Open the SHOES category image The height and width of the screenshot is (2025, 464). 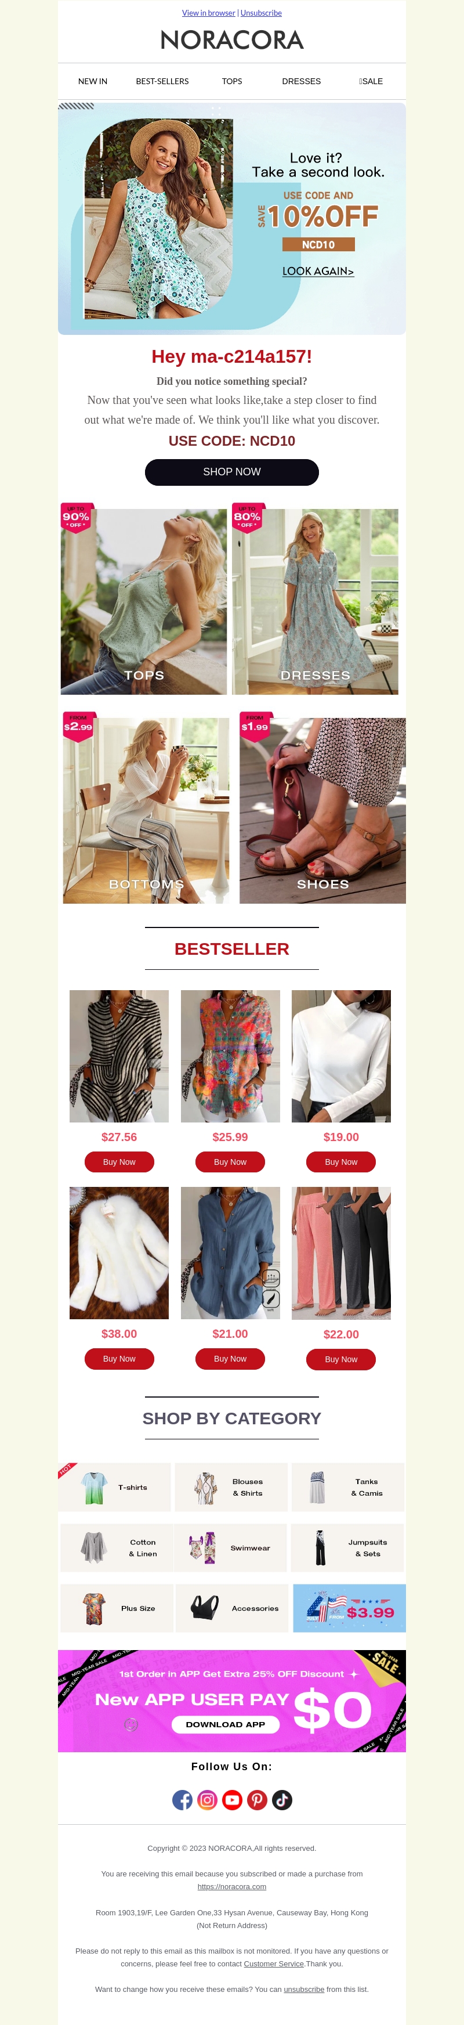click(x=322, y=810)
